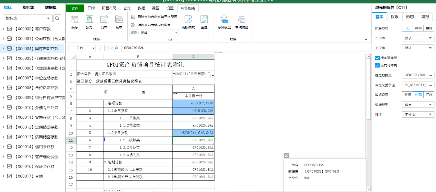Collapse the ribbon with chevron arrow
The width and height of the screenshot is (436, 192).
[x=366, y=40]
